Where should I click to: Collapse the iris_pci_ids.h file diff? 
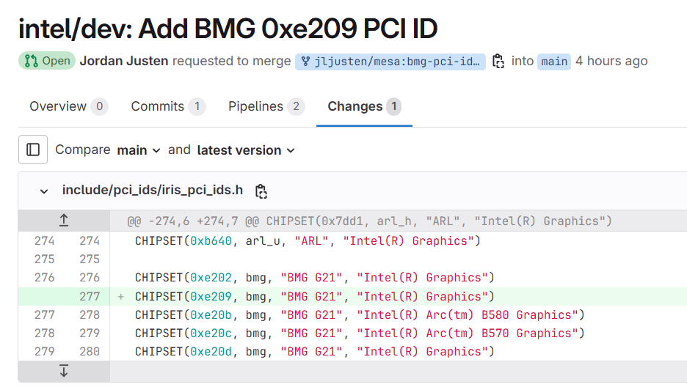point(44,191)
